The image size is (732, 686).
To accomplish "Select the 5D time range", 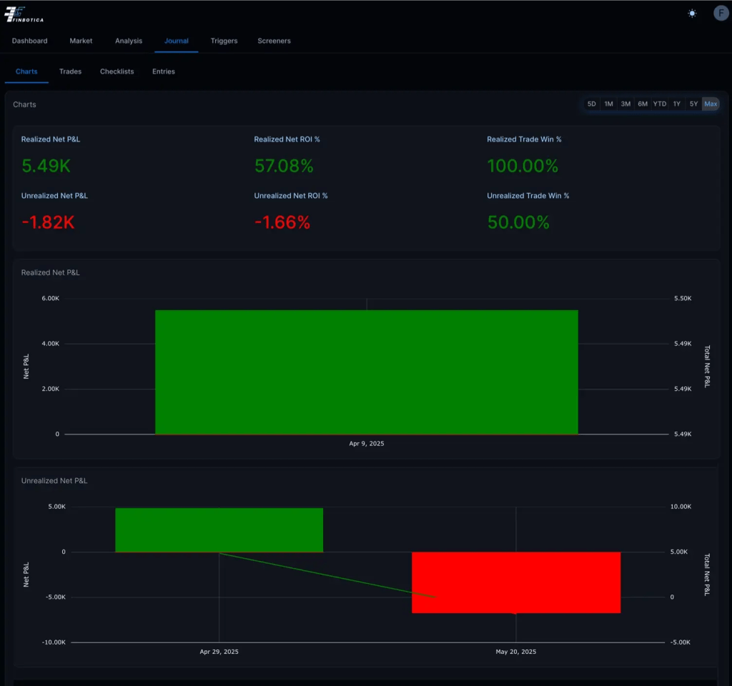I will (591, 104).
